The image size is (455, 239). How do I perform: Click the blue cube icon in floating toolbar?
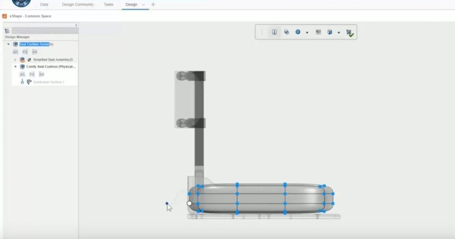point(330,32)
